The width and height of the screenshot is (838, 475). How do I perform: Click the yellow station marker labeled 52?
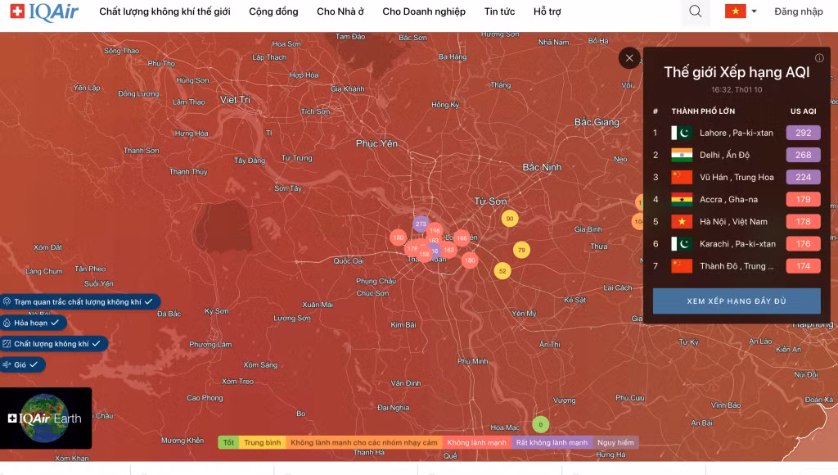[502, 270]
